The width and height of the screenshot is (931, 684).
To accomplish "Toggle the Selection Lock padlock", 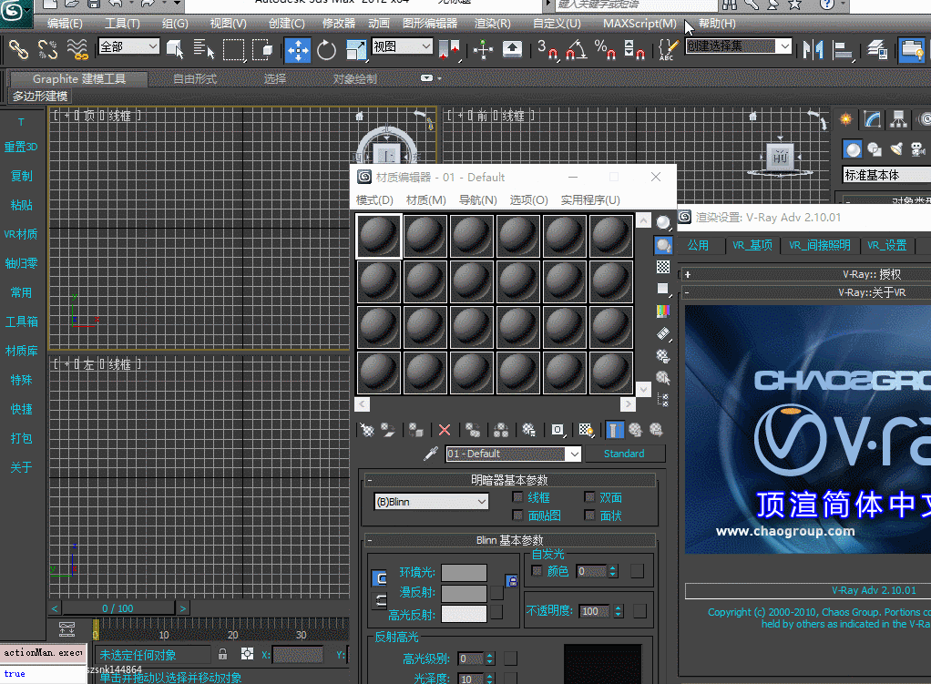I will (x=222, y=654).
